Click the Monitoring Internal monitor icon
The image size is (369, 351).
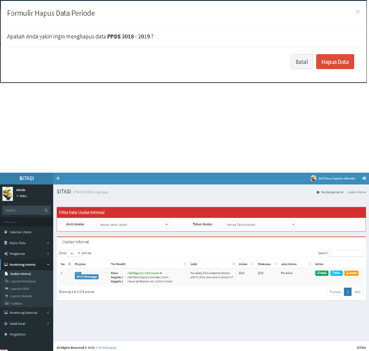[x=6, y=264]
